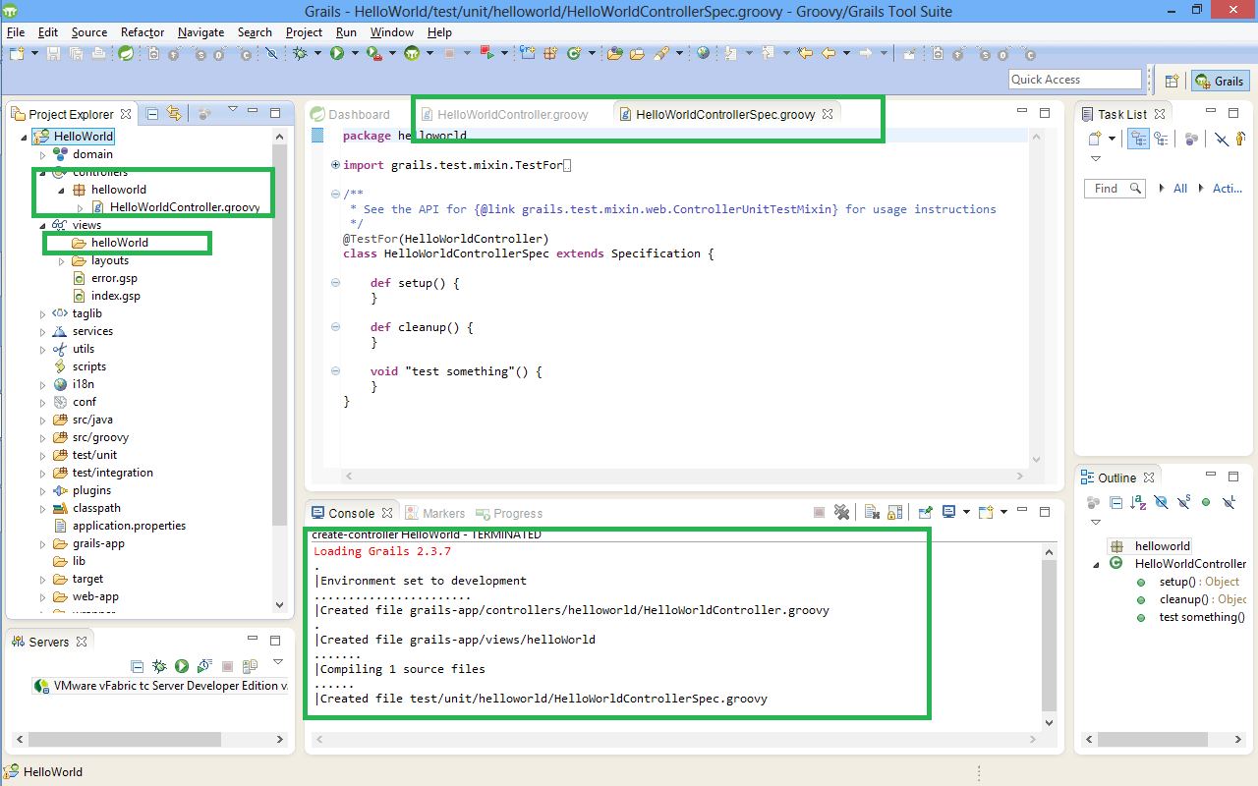Switch to the Grails perspective button
The width and height of the screenshot is (1258, 786).
[1219, 82]
